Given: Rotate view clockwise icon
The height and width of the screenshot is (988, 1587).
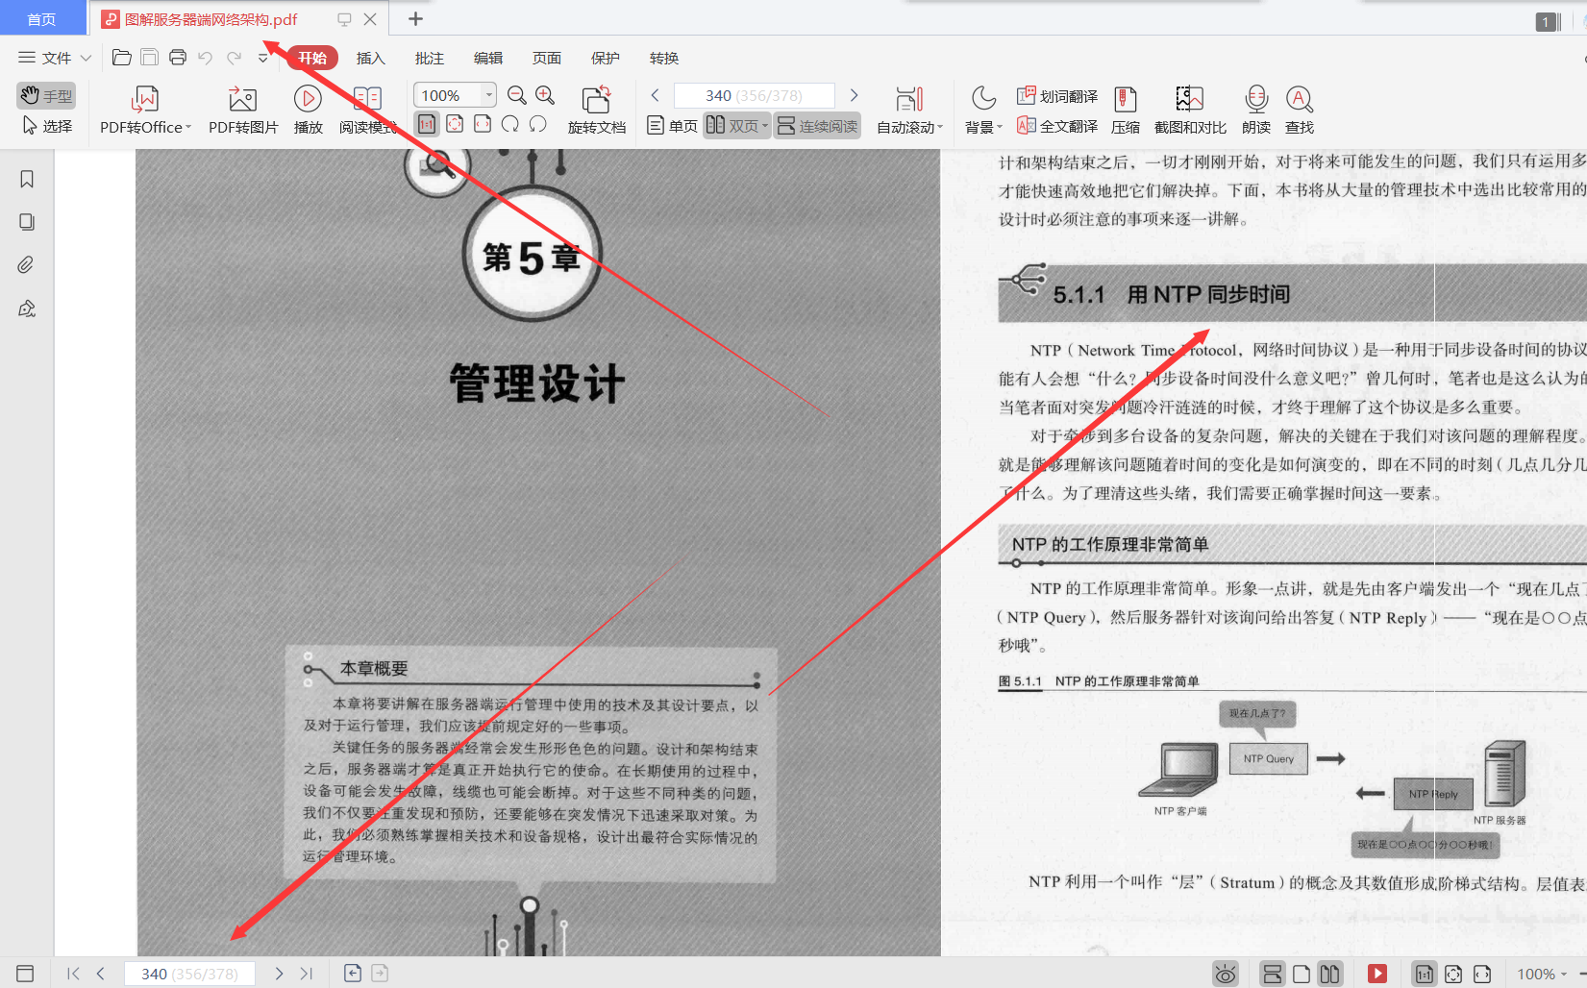Looking at the screenshot, I should pos(510,124).
